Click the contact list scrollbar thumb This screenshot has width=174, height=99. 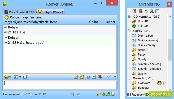(x=169, y=50)
